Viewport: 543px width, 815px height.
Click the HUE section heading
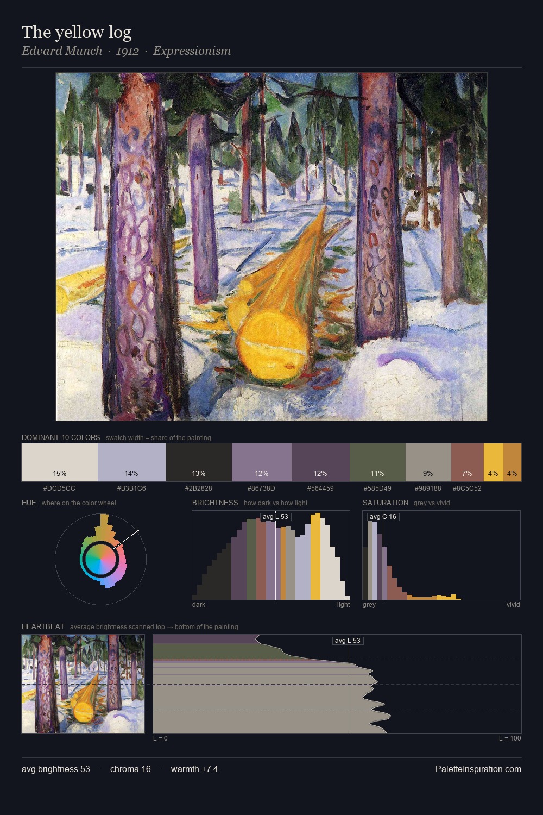point(29,503)
